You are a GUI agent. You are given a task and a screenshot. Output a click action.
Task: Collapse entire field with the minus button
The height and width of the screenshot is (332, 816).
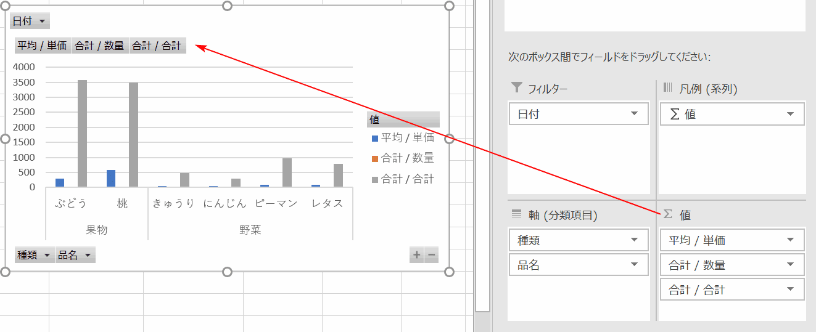pos(432,255)
